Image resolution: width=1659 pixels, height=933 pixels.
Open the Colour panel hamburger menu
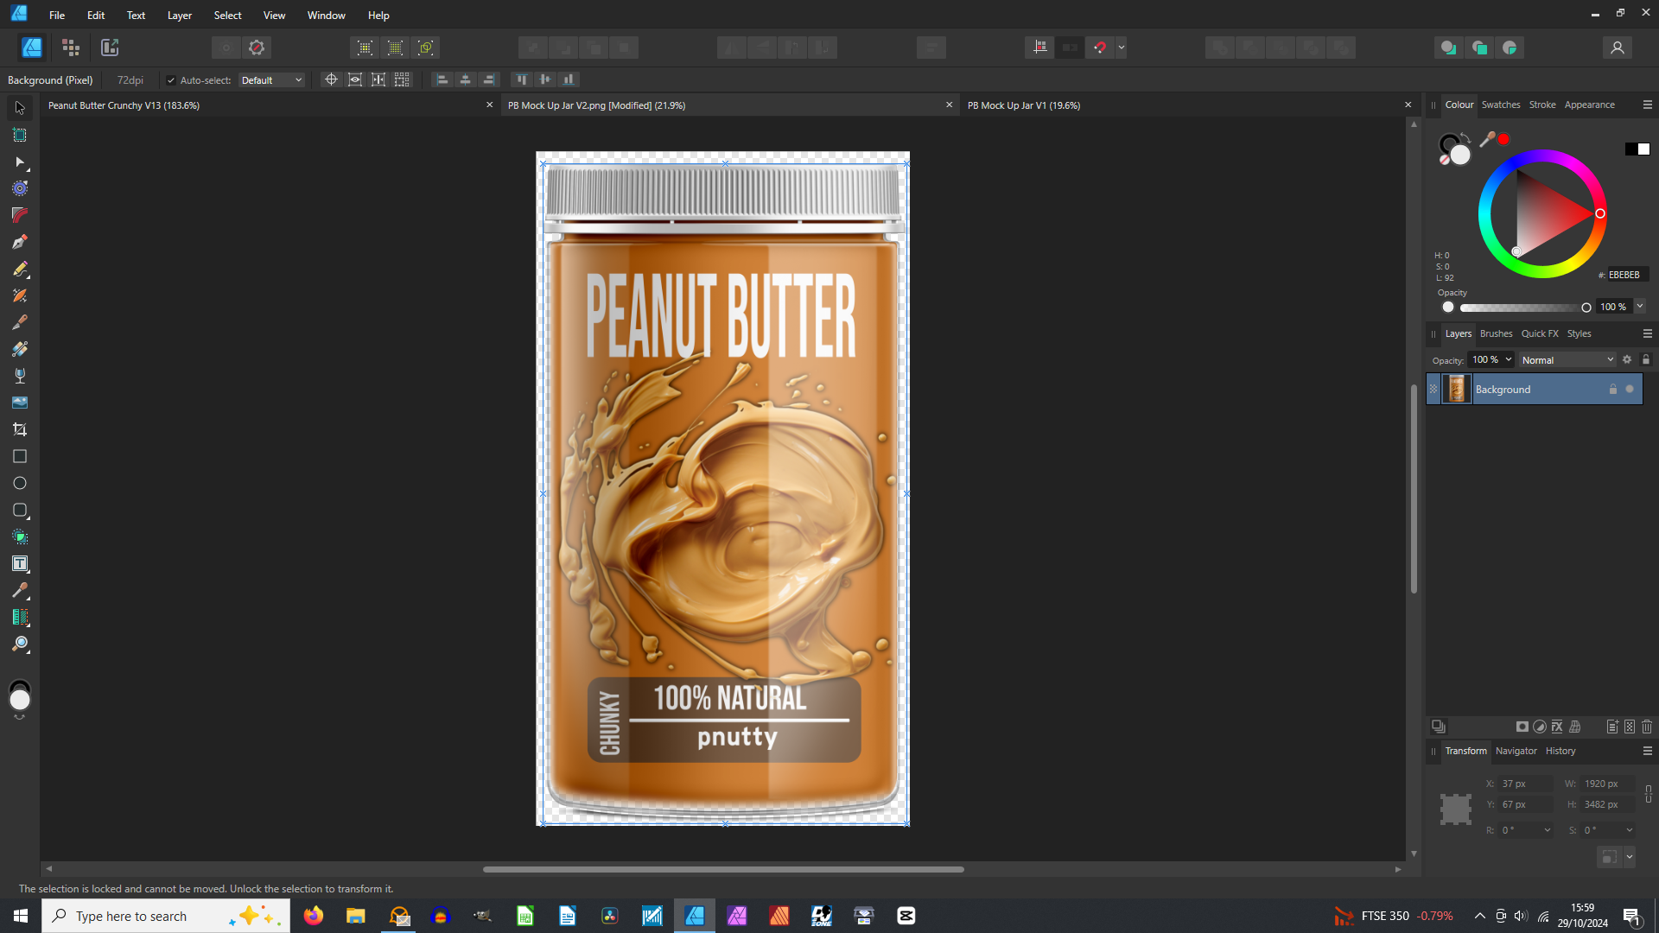point(1648,105)
